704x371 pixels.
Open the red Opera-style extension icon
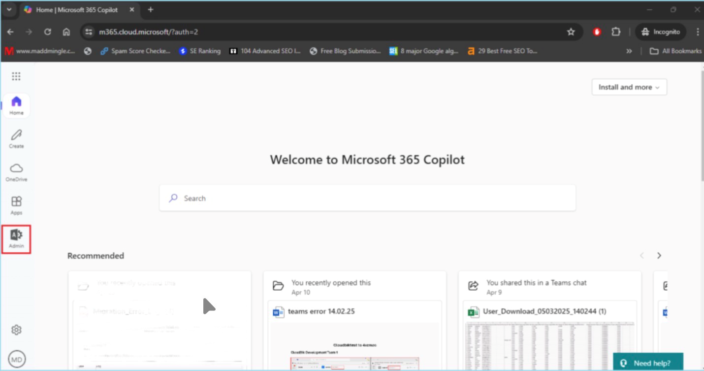tap(597, 32)
